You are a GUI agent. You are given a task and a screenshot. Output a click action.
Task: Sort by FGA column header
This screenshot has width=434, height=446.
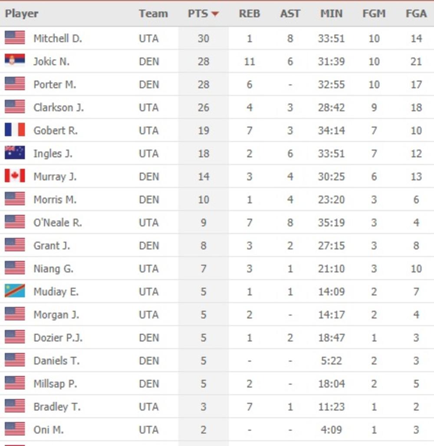416,13
